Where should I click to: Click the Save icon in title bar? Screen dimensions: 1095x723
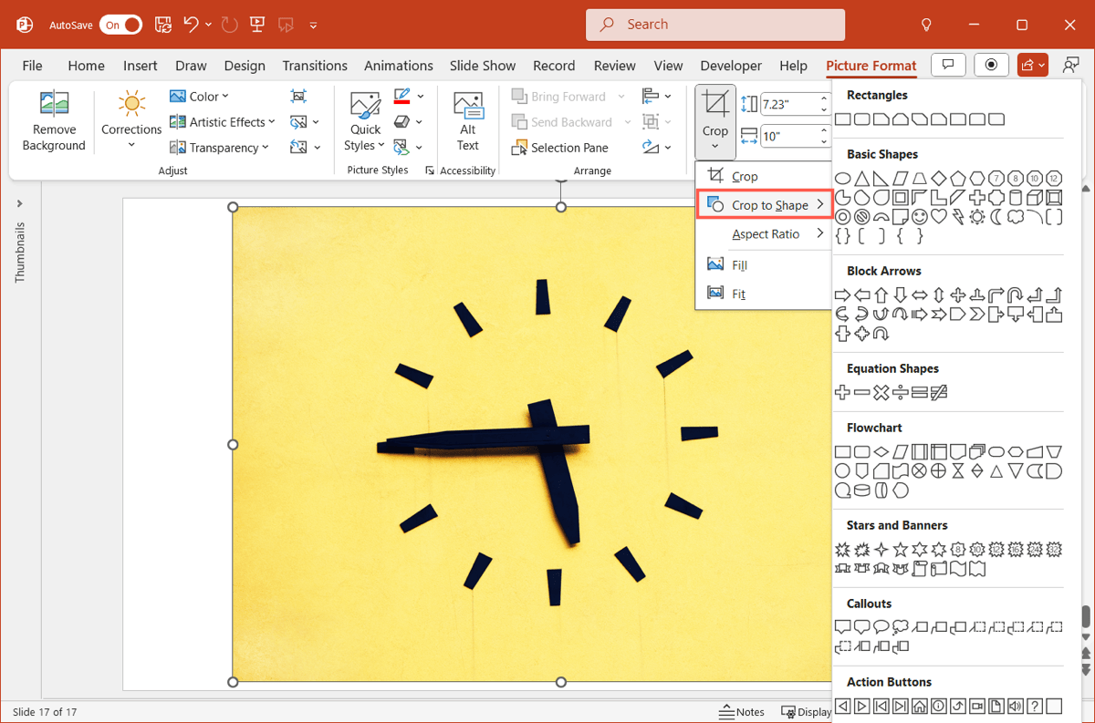coord(163,25)
